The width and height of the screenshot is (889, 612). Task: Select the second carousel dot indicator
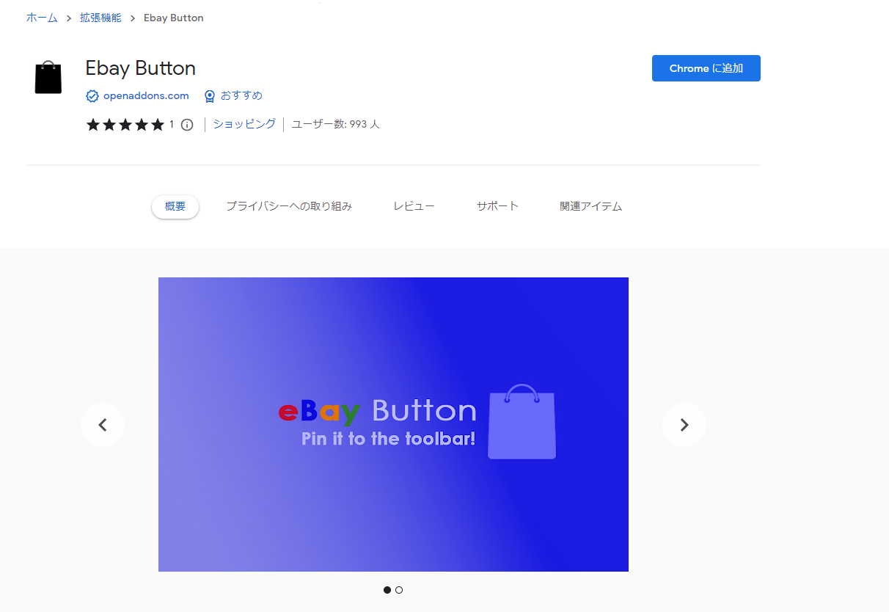pos(399,590)
